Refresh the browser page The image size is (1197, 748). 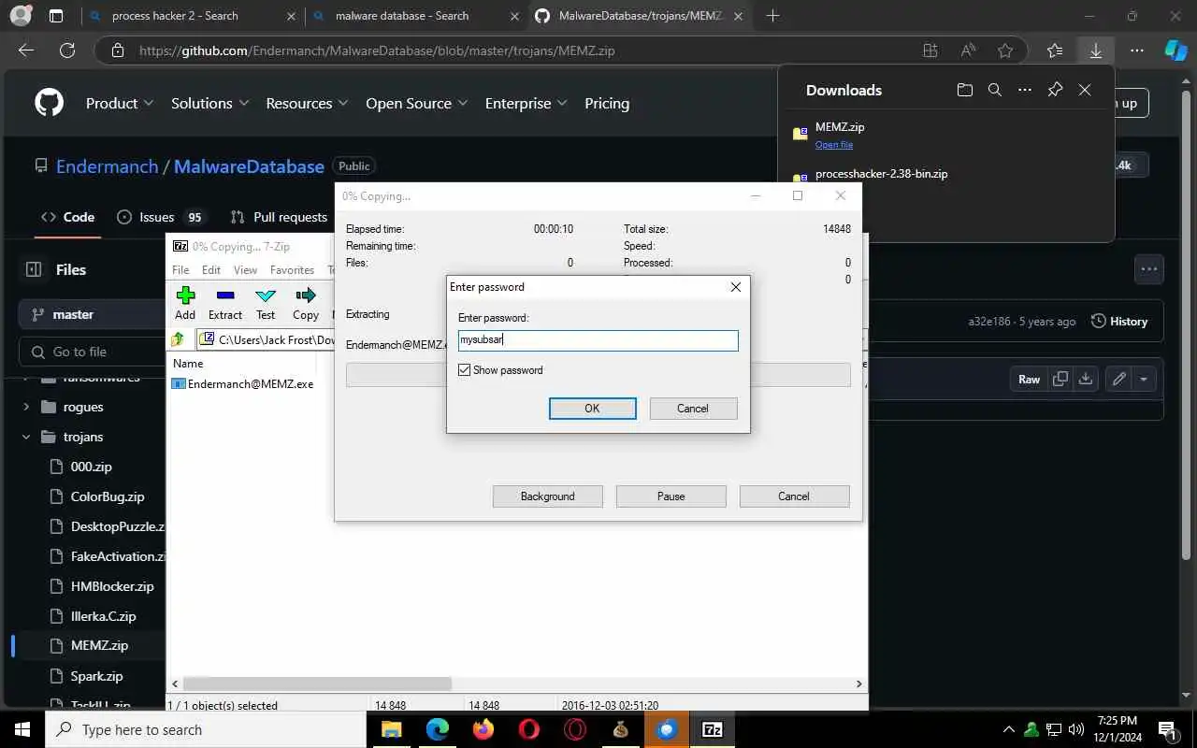point(66,50)
